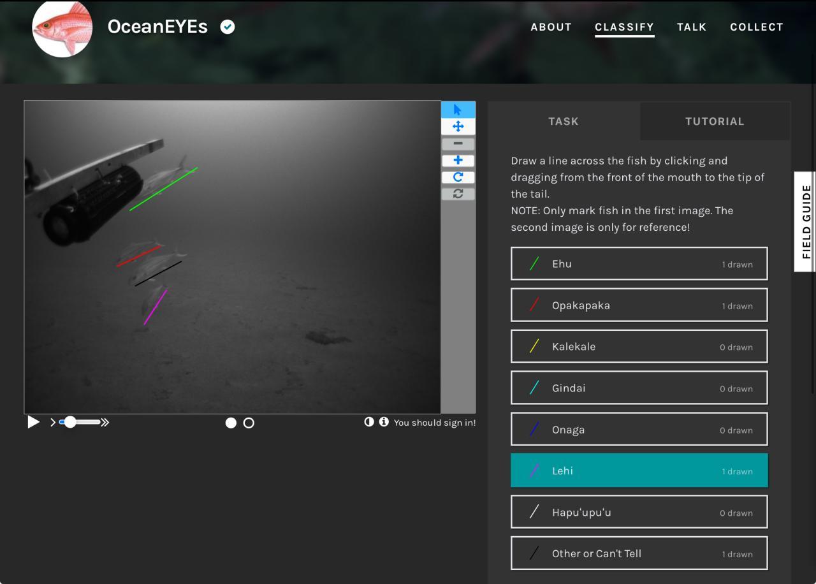Select the black line mark on image
The width and height of the screenshot is (816, 584).
(158, 274)
